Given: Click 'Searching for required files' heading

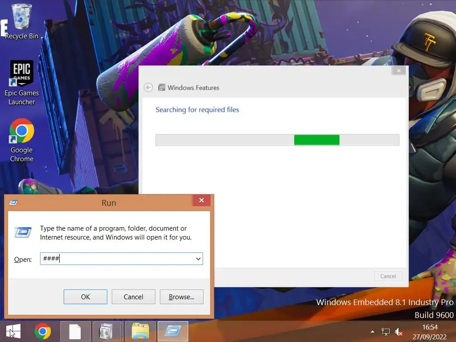Looking at the screenshot, I should point(197,110).
